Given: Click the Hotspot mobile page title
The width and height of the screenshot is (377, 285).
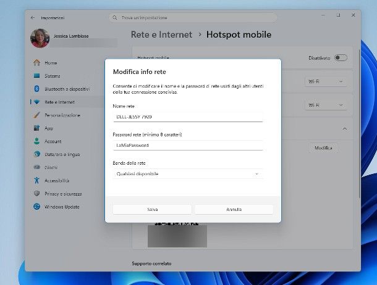Looking at the screenshot, I should 239,35.
